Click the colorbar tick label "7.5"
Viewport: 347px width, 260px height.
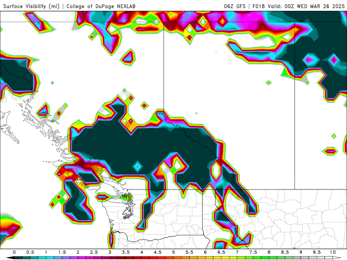(x=253, y=252)
